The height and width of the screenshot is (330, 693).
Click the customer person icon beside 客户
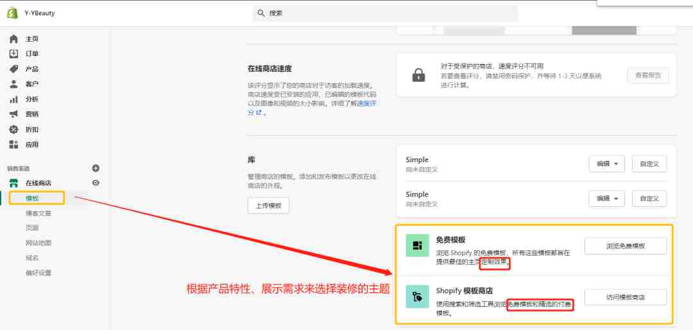coord(13,84)
